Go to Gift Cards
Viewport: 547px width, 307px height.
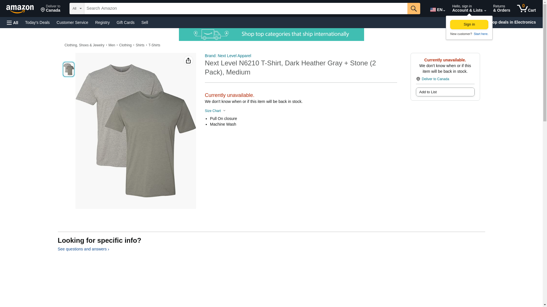click(x=125, y=22)
